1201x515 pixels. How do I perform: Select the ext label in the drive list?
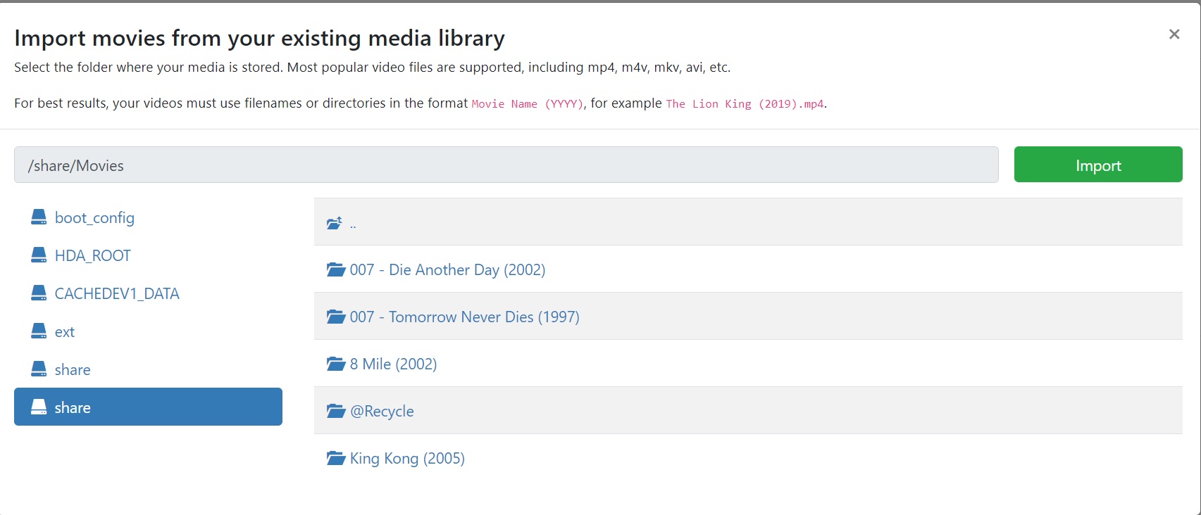click(x=65, y=332)
